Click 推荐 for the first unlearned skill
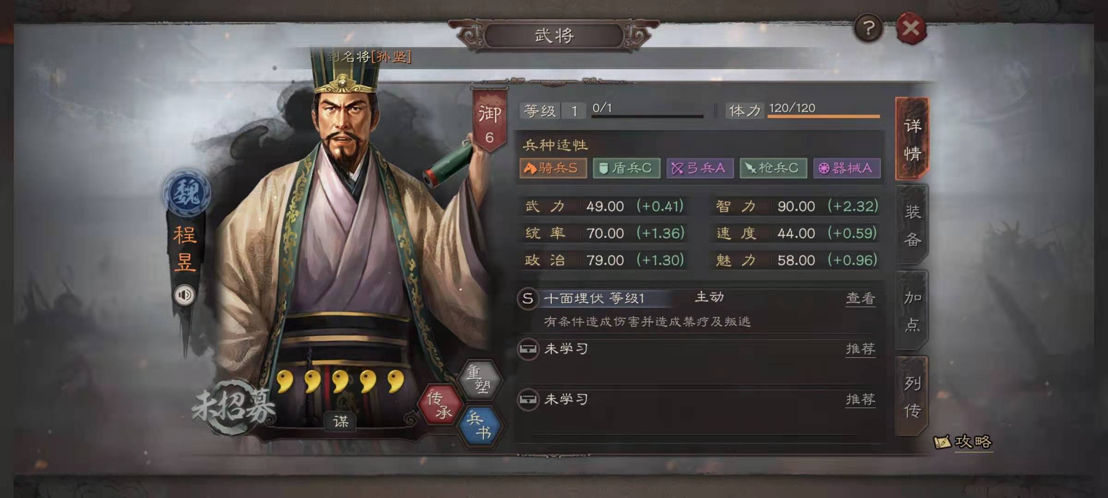 (x=861, y=349)
